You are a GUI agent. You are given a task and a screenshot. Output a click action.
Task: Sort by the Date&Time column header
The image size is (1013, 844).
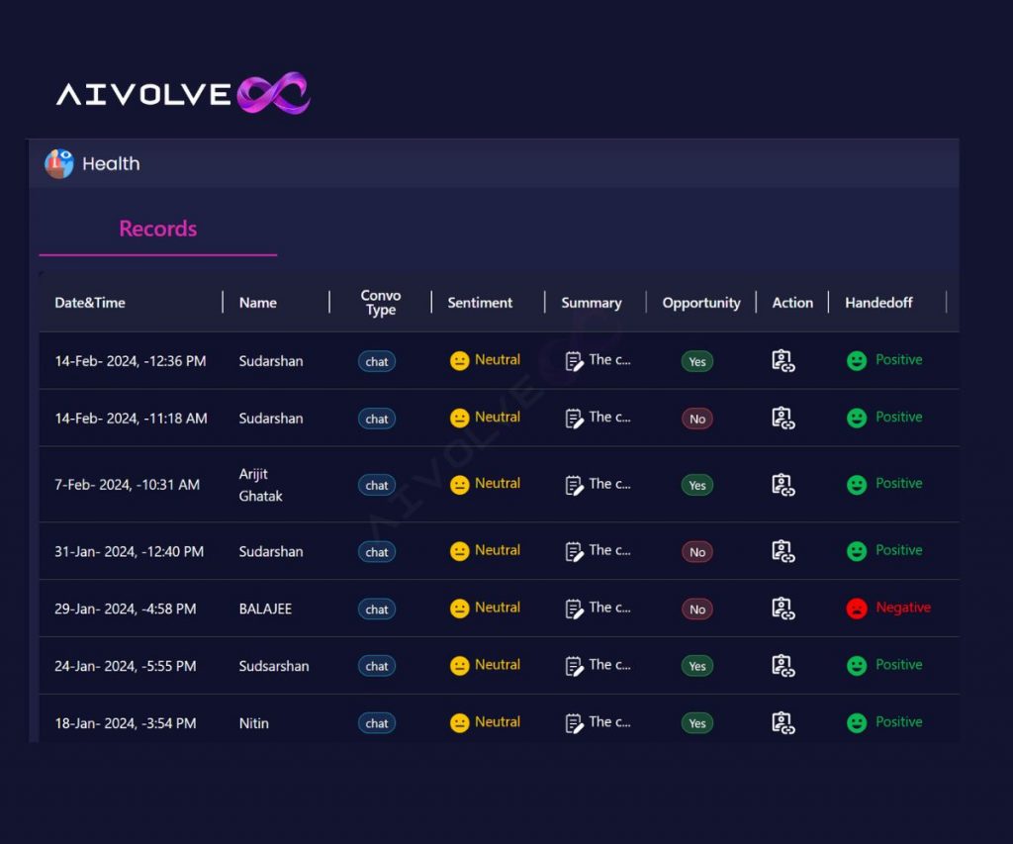click(90, 303)
